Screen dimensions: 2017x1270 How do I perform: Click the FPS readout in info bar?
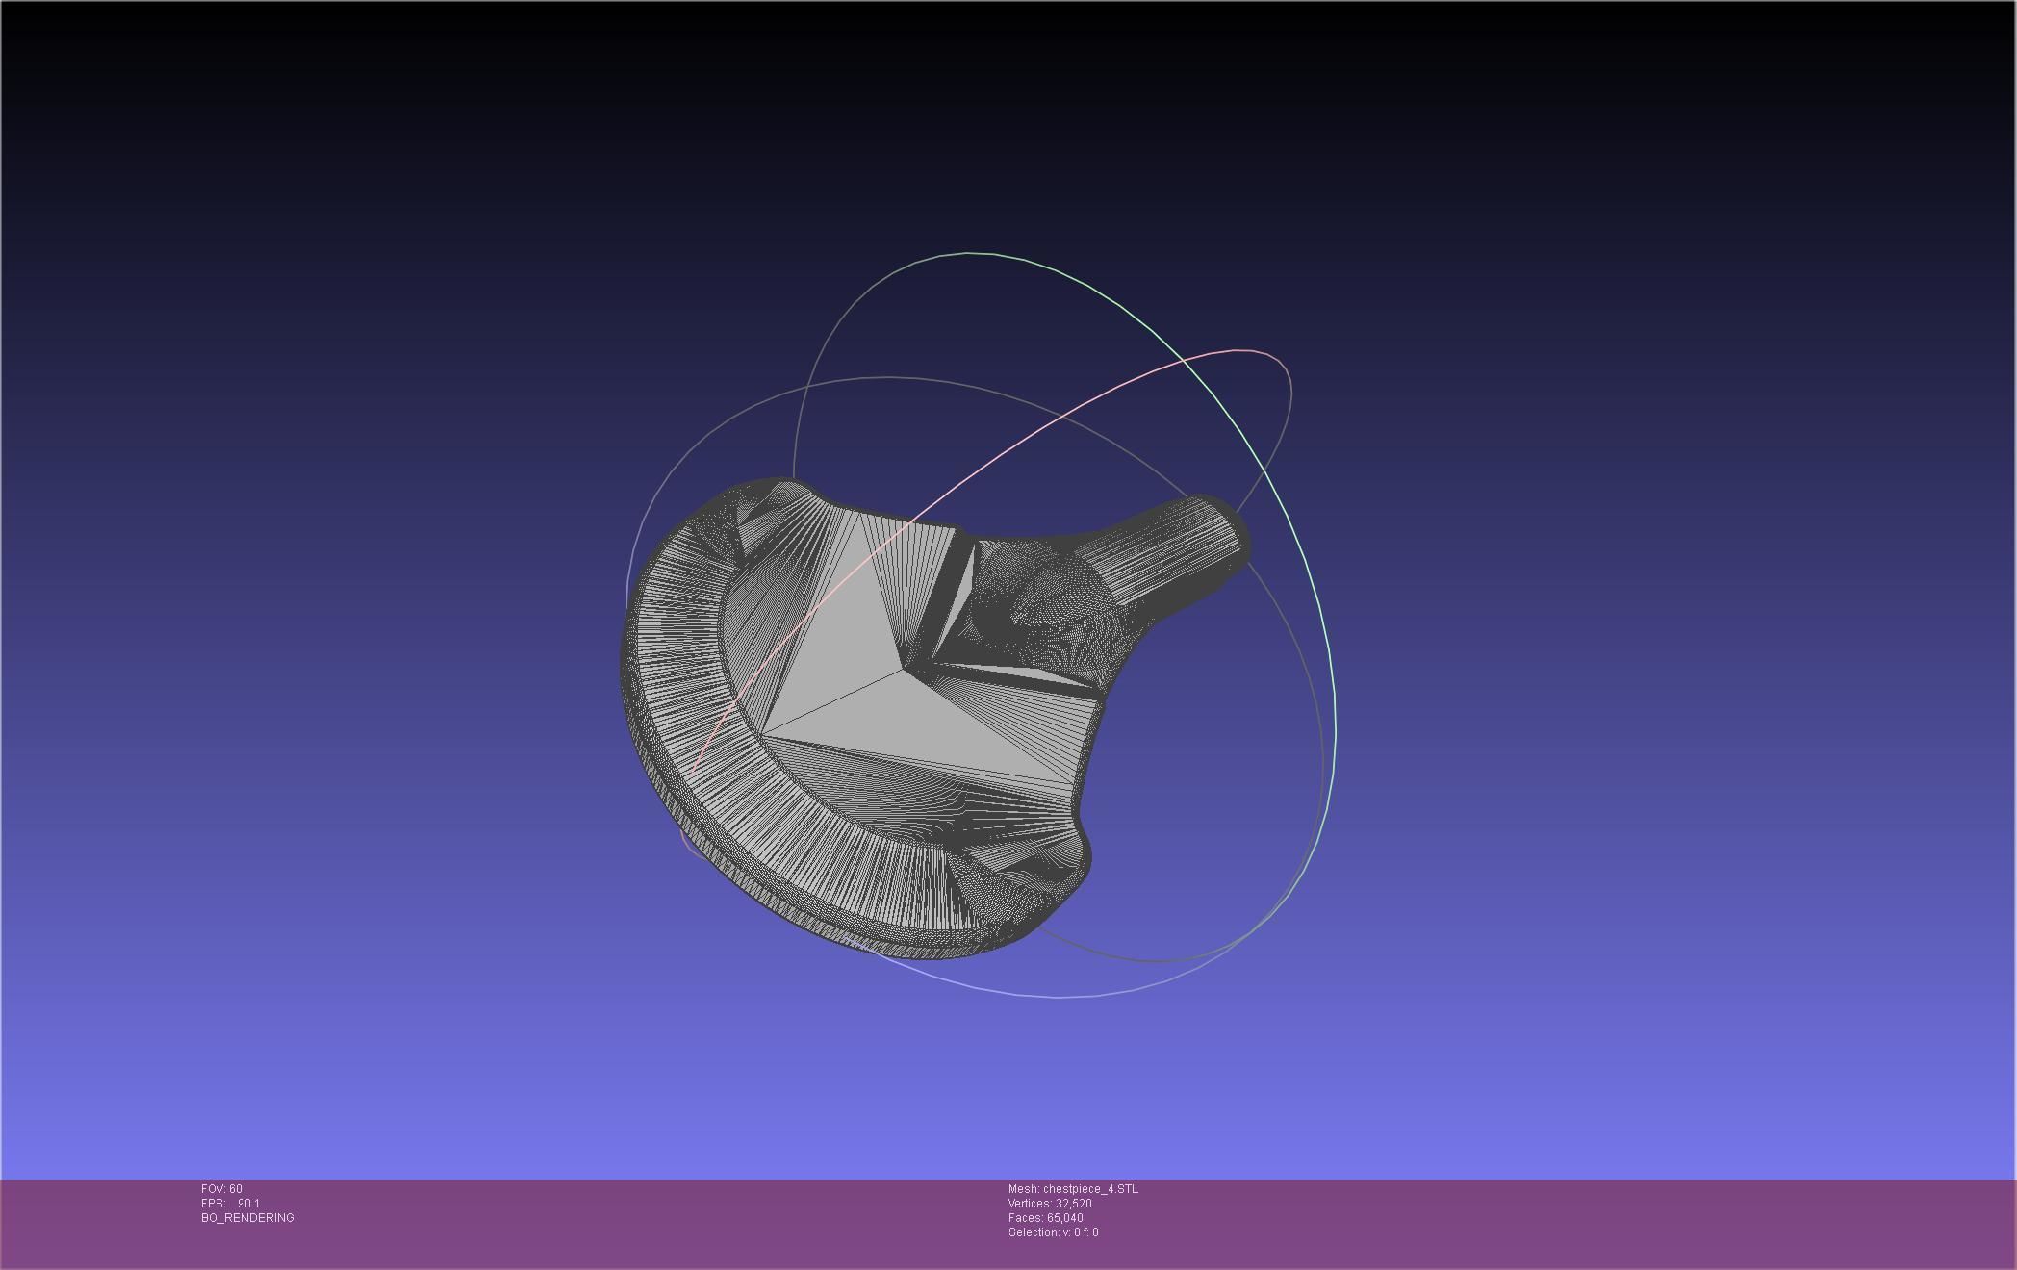pyautogui.click(x=230, y=1204)
